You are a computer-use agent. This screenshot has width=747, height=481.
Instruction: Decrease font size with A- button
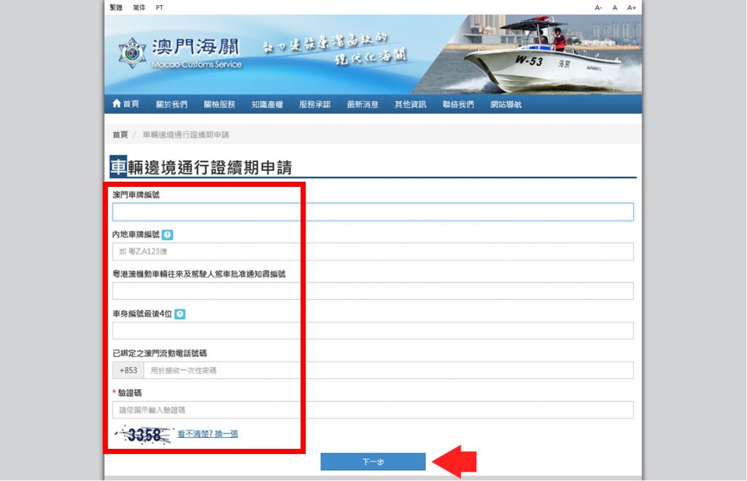pos(598,7)
